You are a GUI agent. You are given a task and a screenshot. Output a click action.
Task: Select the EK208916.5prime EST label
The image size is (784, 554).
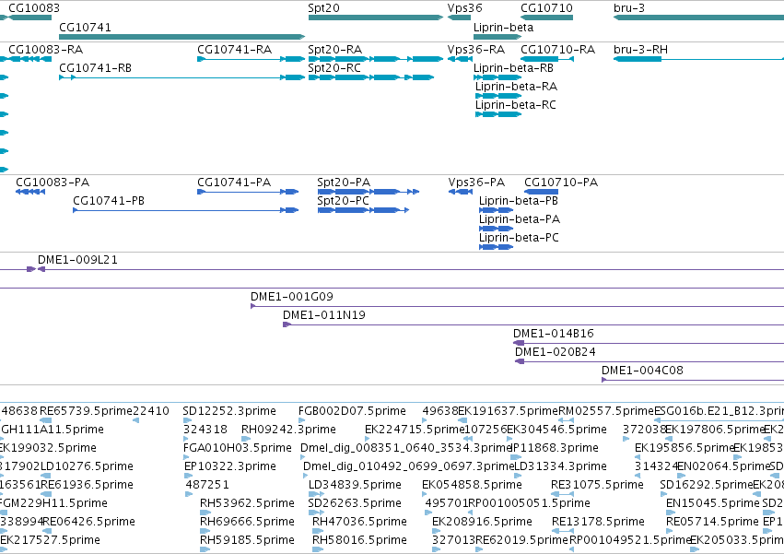[x=482, y=522]
